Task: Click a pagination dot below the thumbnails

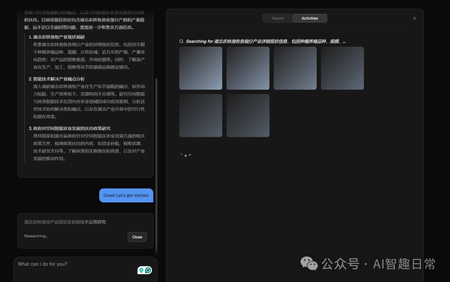Action: [x=185, y=155]
